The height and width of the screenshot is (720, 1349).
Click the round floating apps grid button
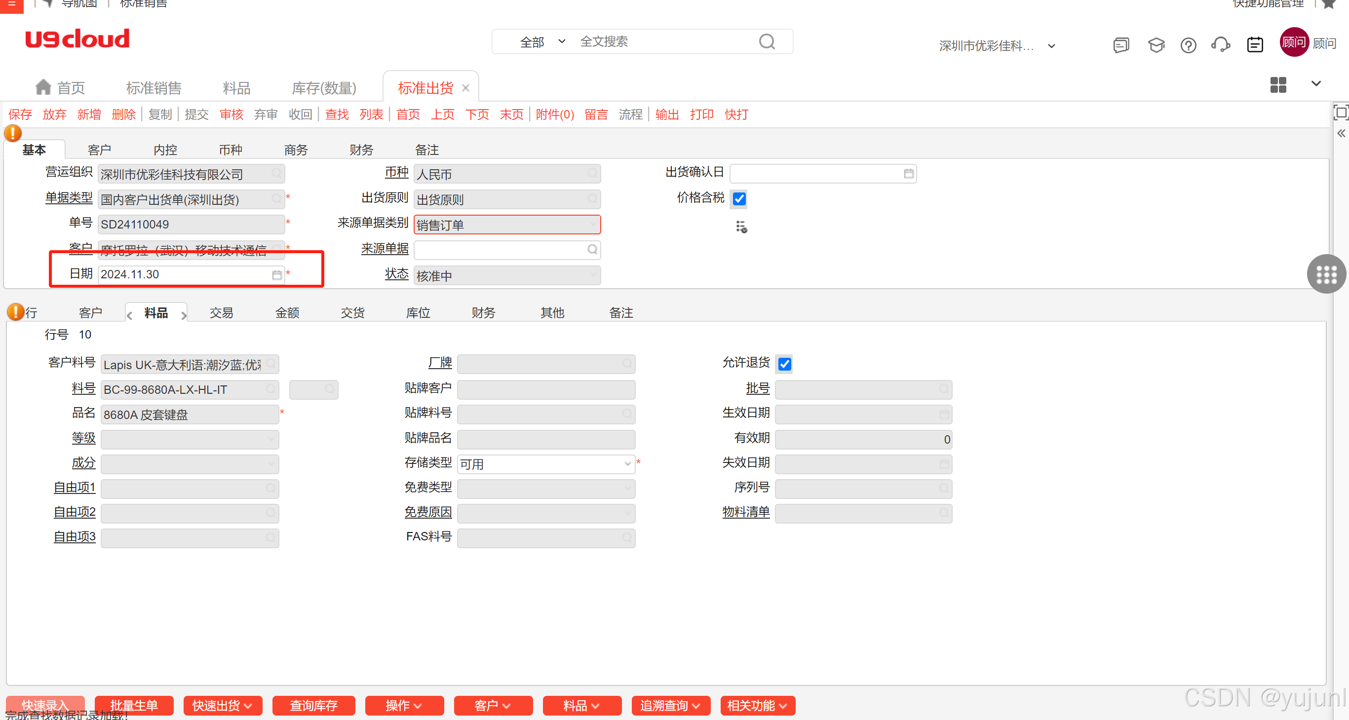click(1326, 274)
